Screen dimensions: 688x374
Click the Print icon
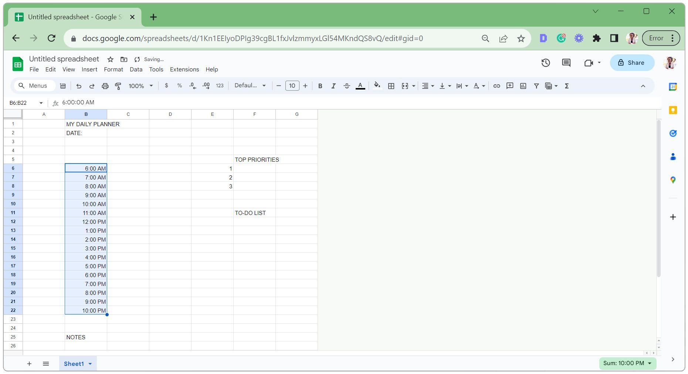(x=105, y=86)
